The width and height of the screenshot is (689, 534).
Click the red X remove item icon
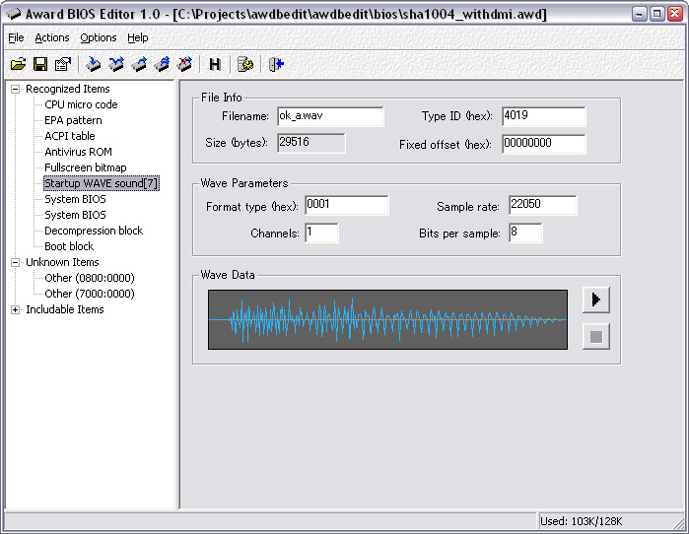point(184,64)
